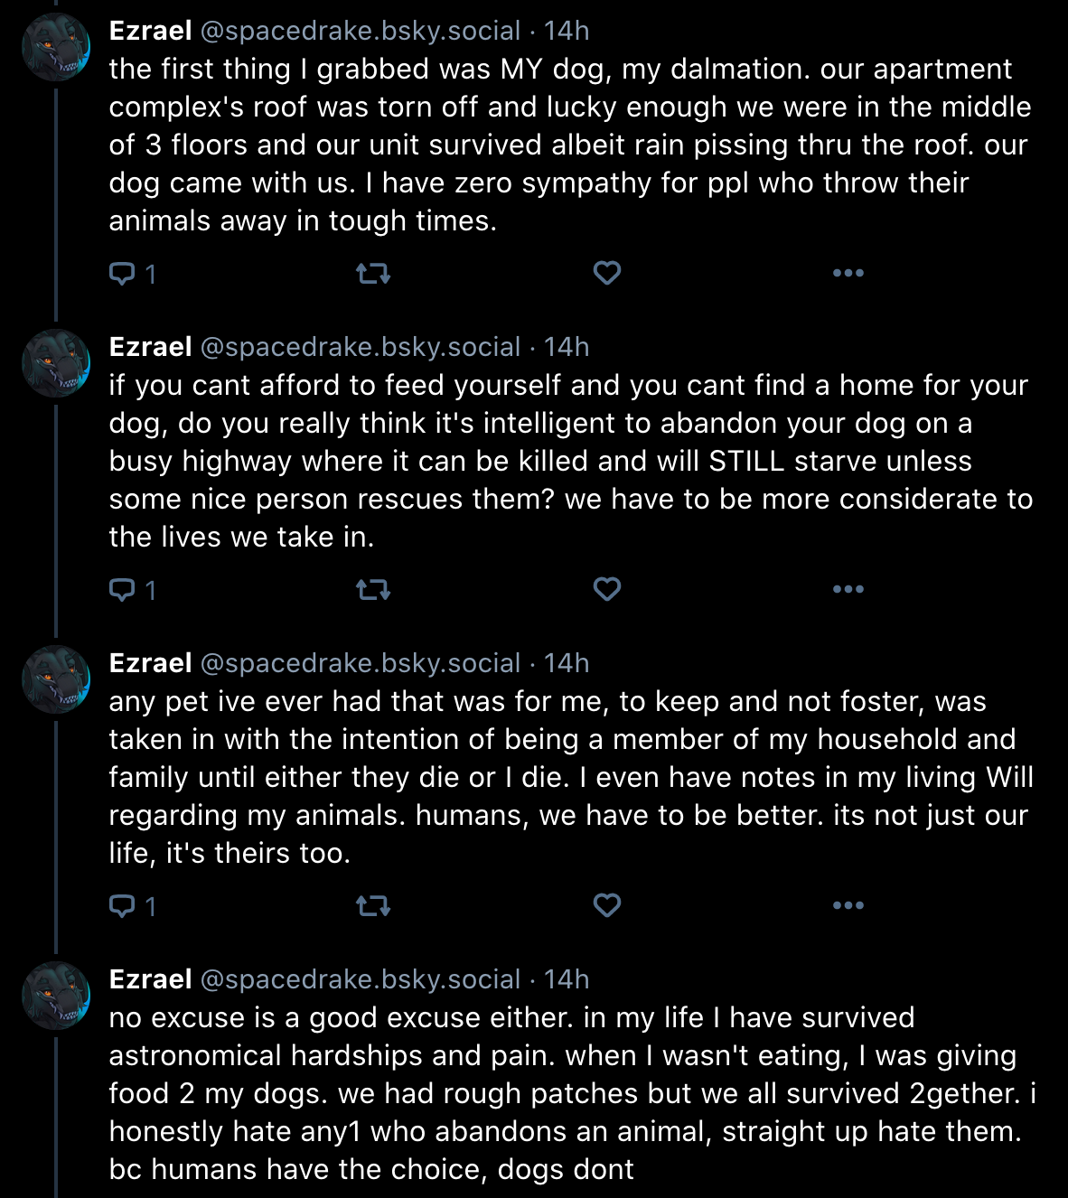This screenshot has width=1068, height=1198.
Task: Open the 14h timestamp on second post
Action: click(567, 347)
